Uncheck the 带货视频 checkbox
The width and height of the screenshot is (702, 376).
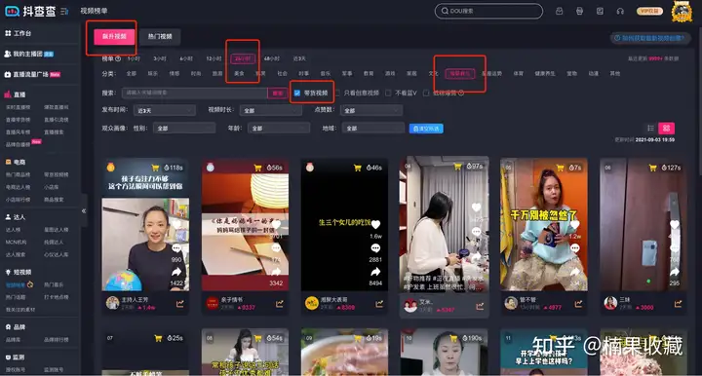coord(296,93)
